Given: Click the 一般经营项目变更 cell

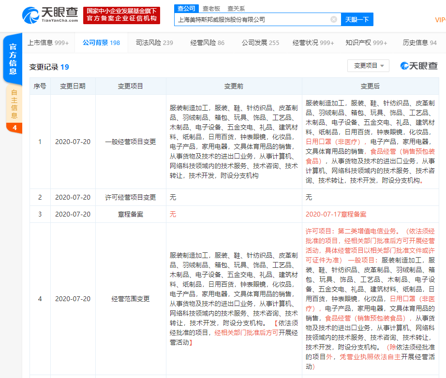Looking at the screenshot, I should coord(131,142).
